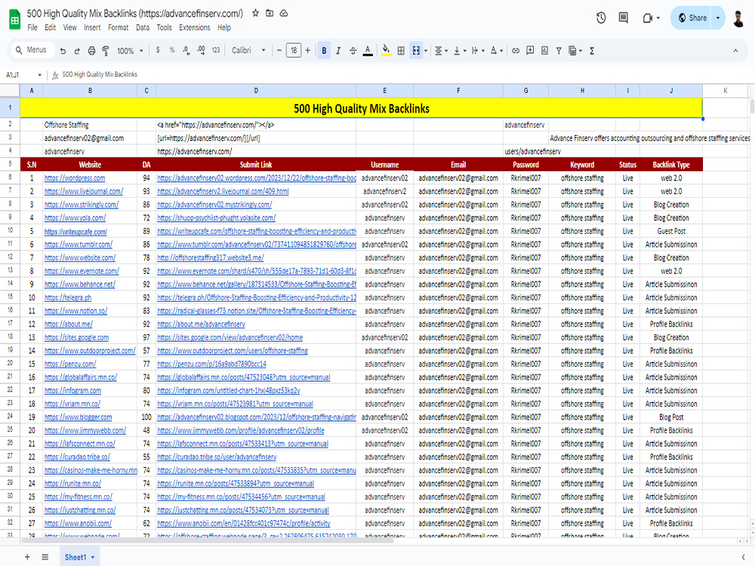Screen dimensions: 755x566
Task: Click the font size 18 field
Action: pyautogui.click(x=293, y=50)
